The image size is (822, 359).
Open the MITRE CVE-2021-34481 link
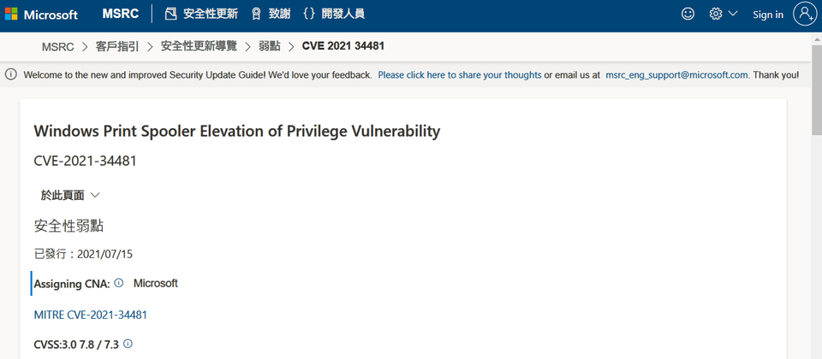point(91,315)
